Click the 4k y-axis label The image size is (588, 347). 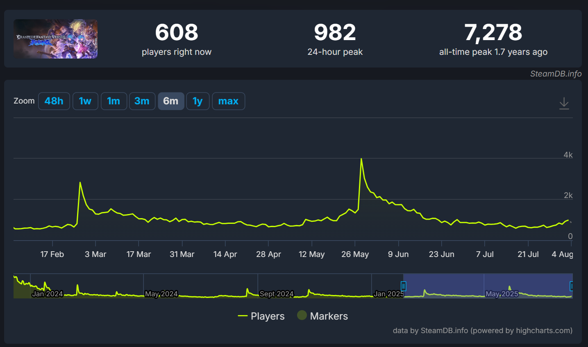568,155
